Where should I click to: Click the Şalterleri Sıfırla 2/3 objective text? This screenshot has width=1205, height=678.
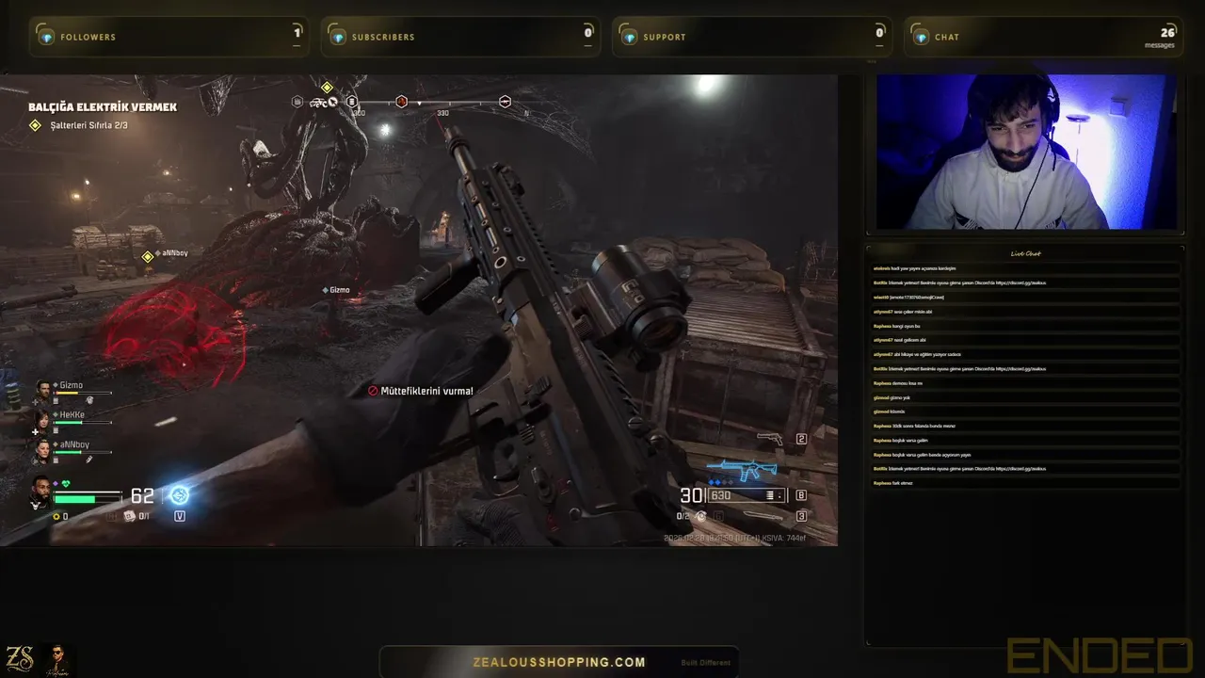tap(88, 125)
